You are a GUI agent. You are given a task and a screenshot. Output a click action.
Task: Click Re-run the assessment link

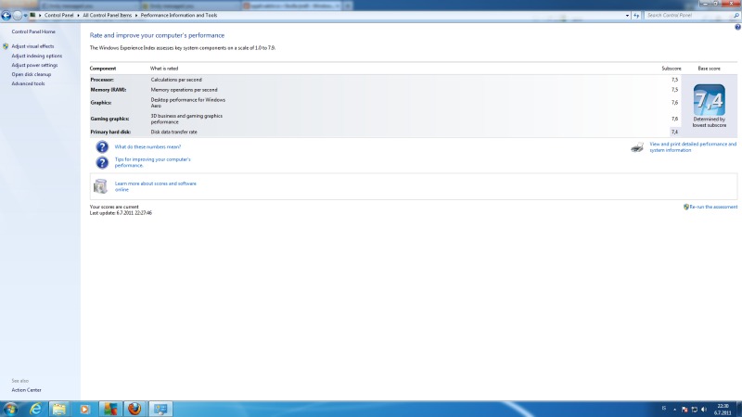pos(712,207)
